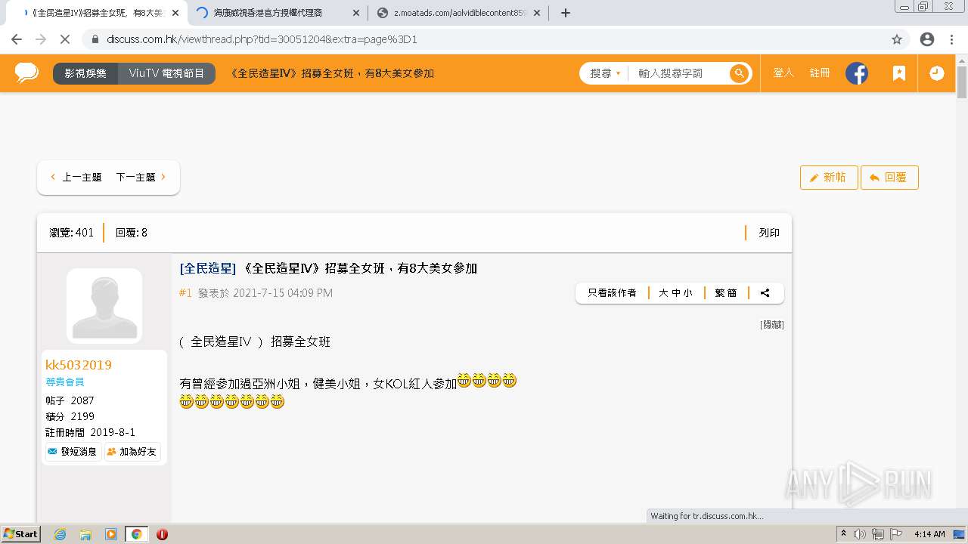The image size is (968, 544).
Task: Click the volume speaker tray icon
Action: [x=860, y=534]
